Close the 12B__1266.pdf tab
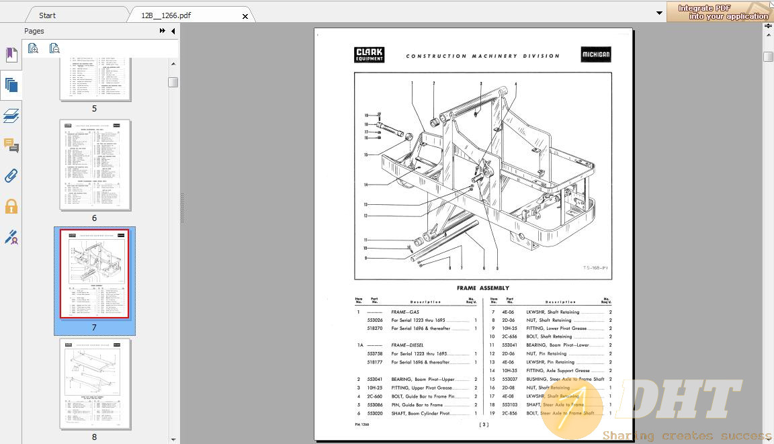774x444 pixels. (245, 16)
